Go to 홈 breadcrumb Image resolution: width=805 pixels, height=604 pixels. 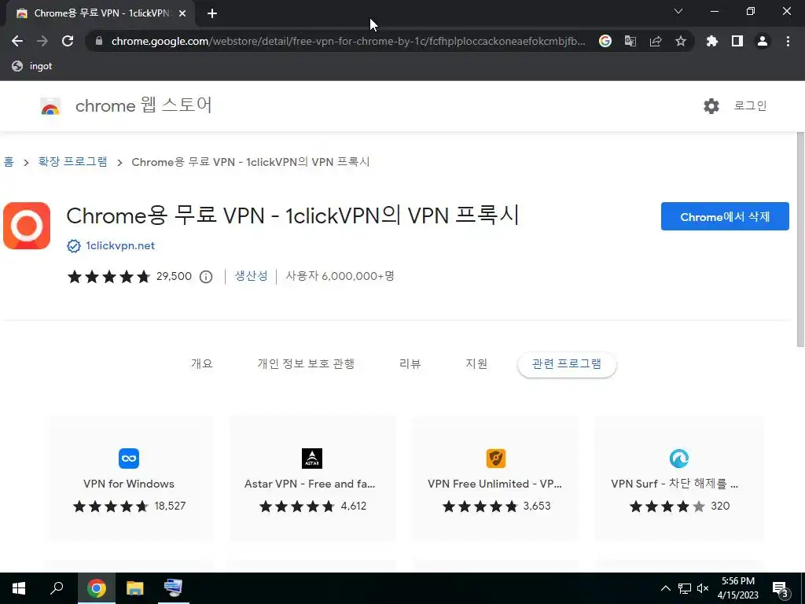[9, 162]
